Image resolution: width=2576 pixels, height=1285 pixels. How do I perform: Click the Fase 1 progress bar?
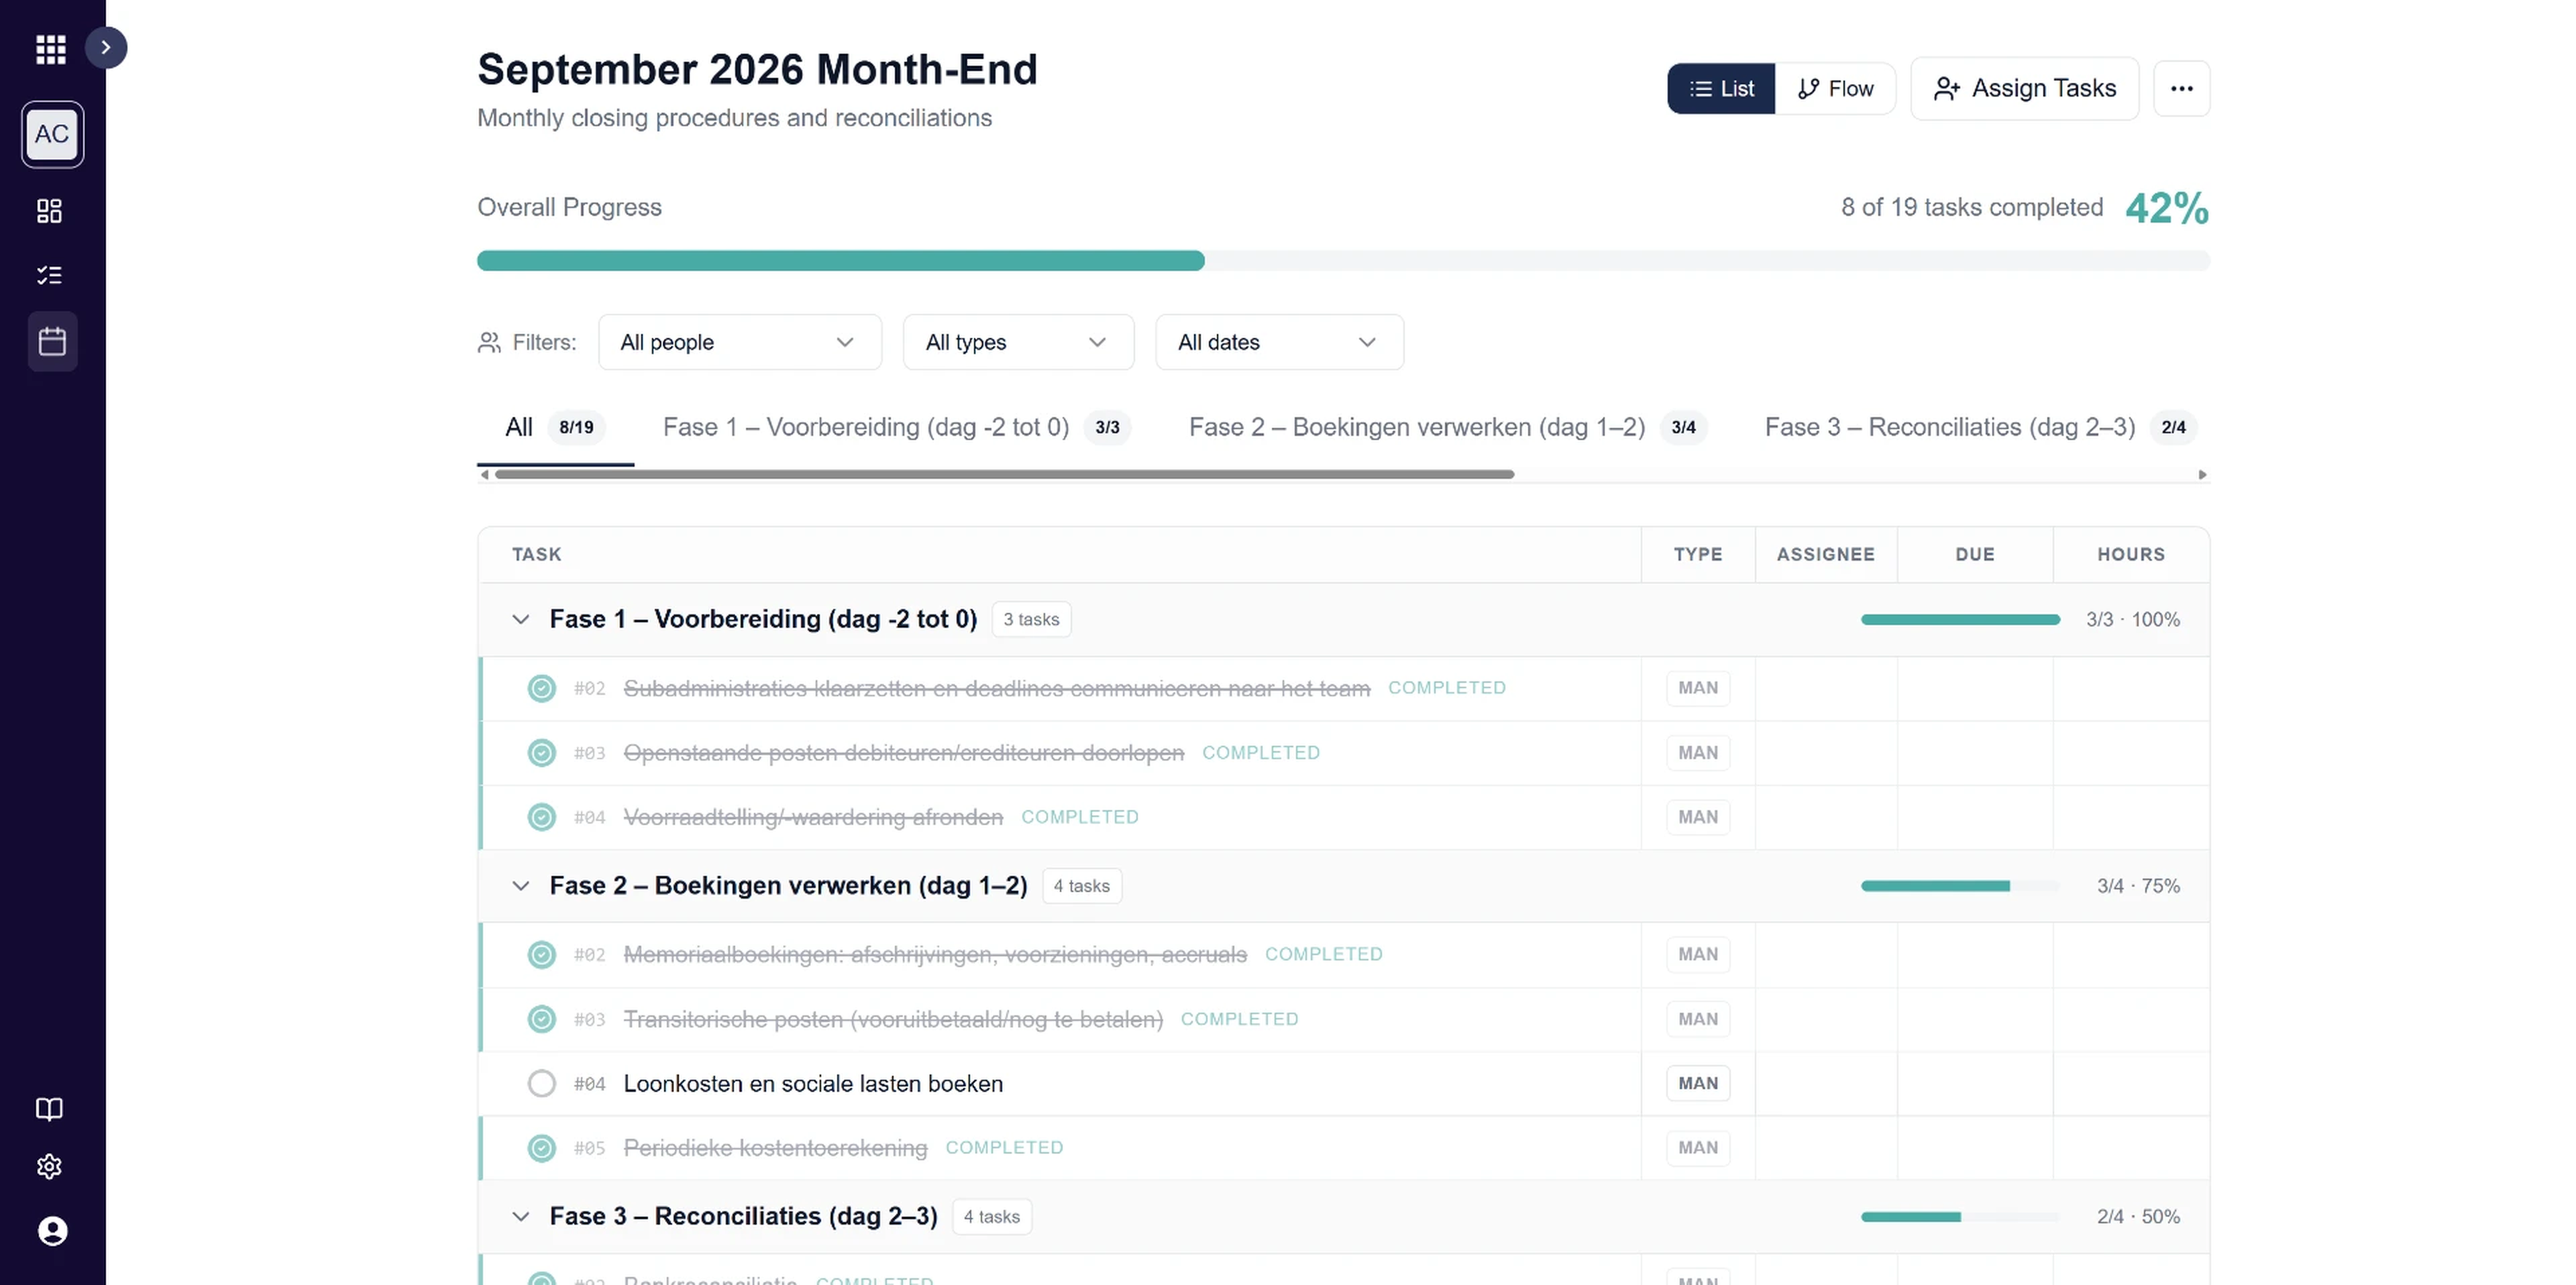tap(1960, 620)
